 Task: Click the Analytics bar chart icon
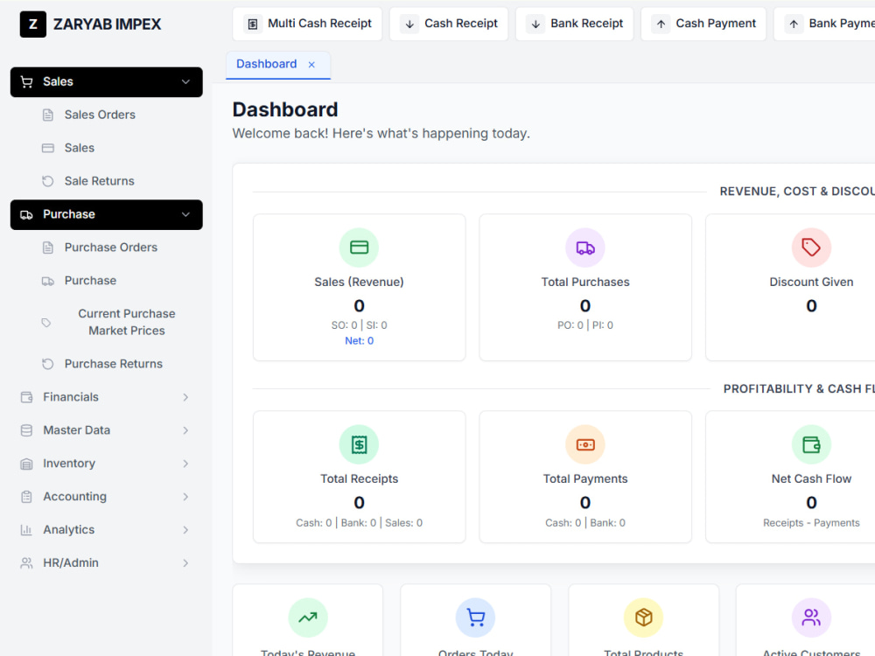pos(26,530)
